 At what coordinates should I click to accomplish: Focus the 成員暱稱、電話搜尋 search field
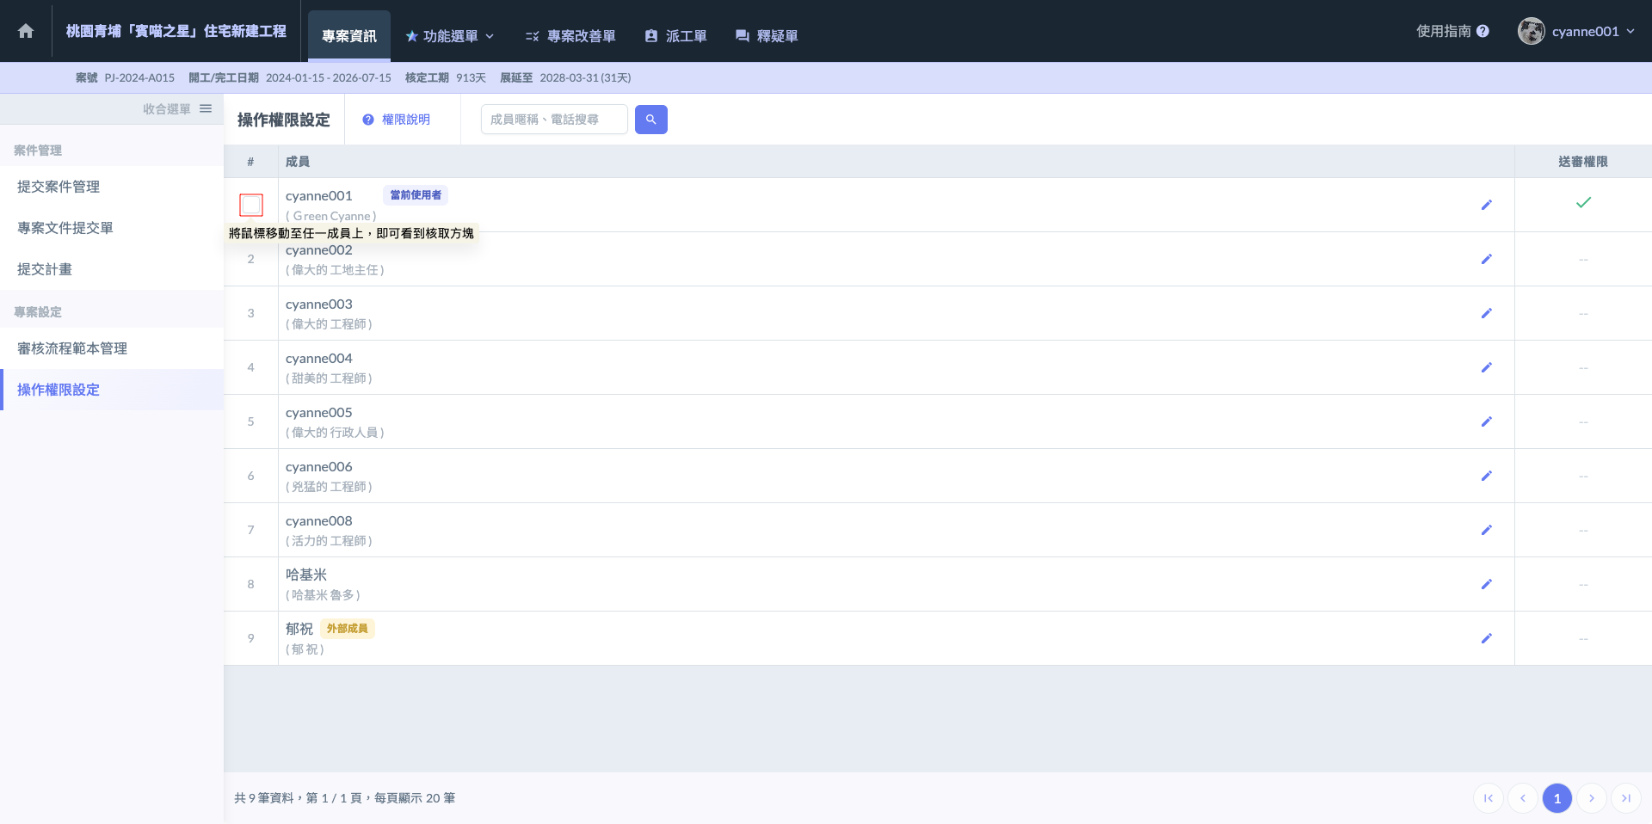[554, 120]
